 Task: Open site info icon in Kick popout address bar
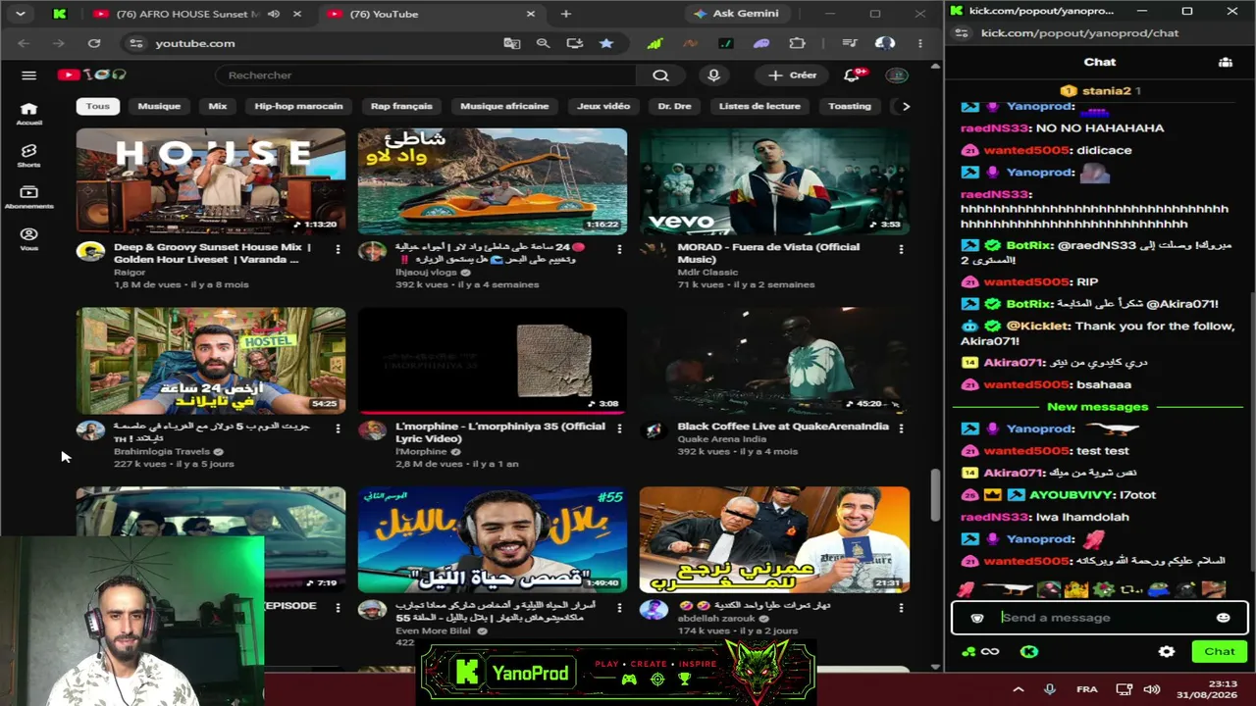pos(963,33)
